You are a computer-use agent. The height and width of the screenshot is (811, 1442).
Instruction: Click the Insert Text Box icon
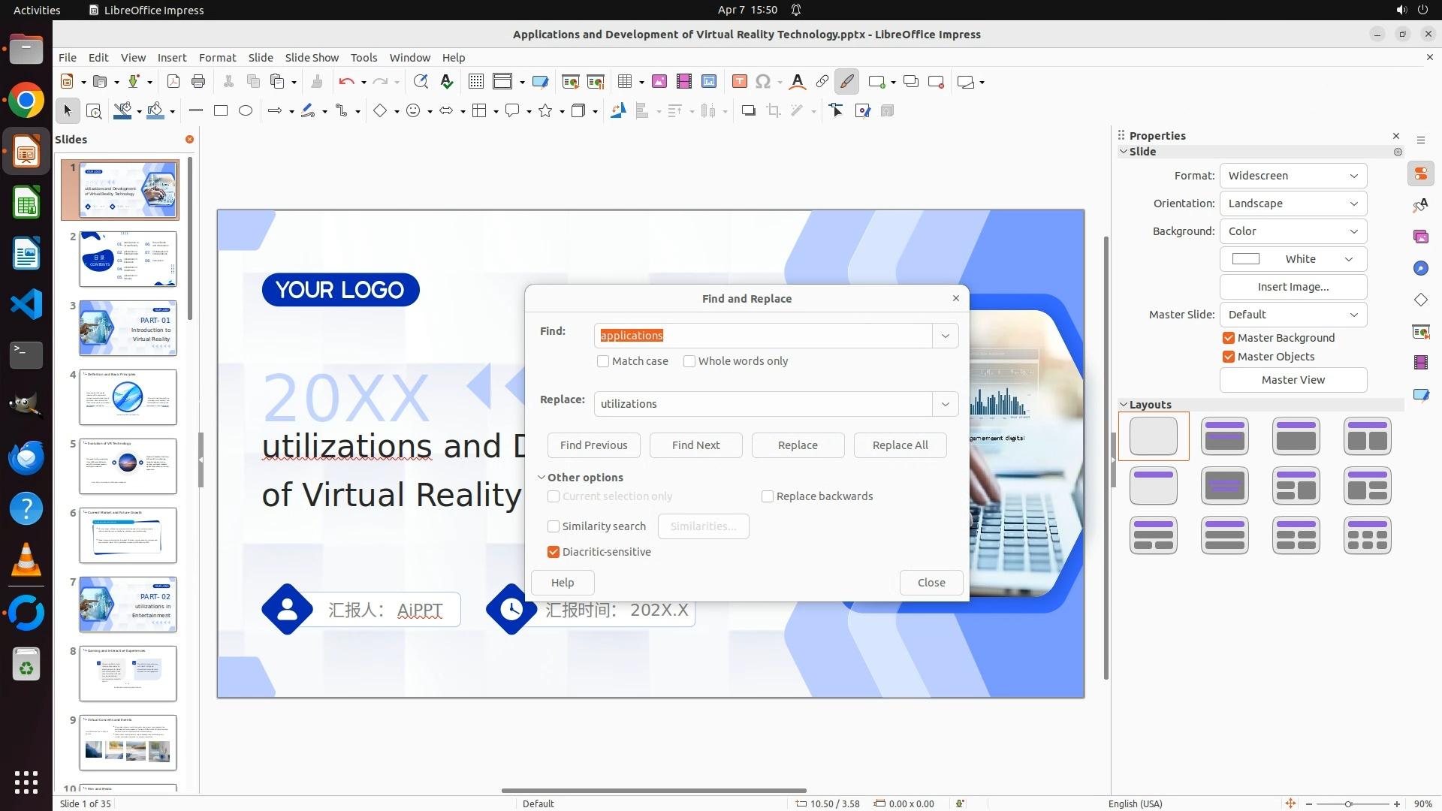(739, 82)
